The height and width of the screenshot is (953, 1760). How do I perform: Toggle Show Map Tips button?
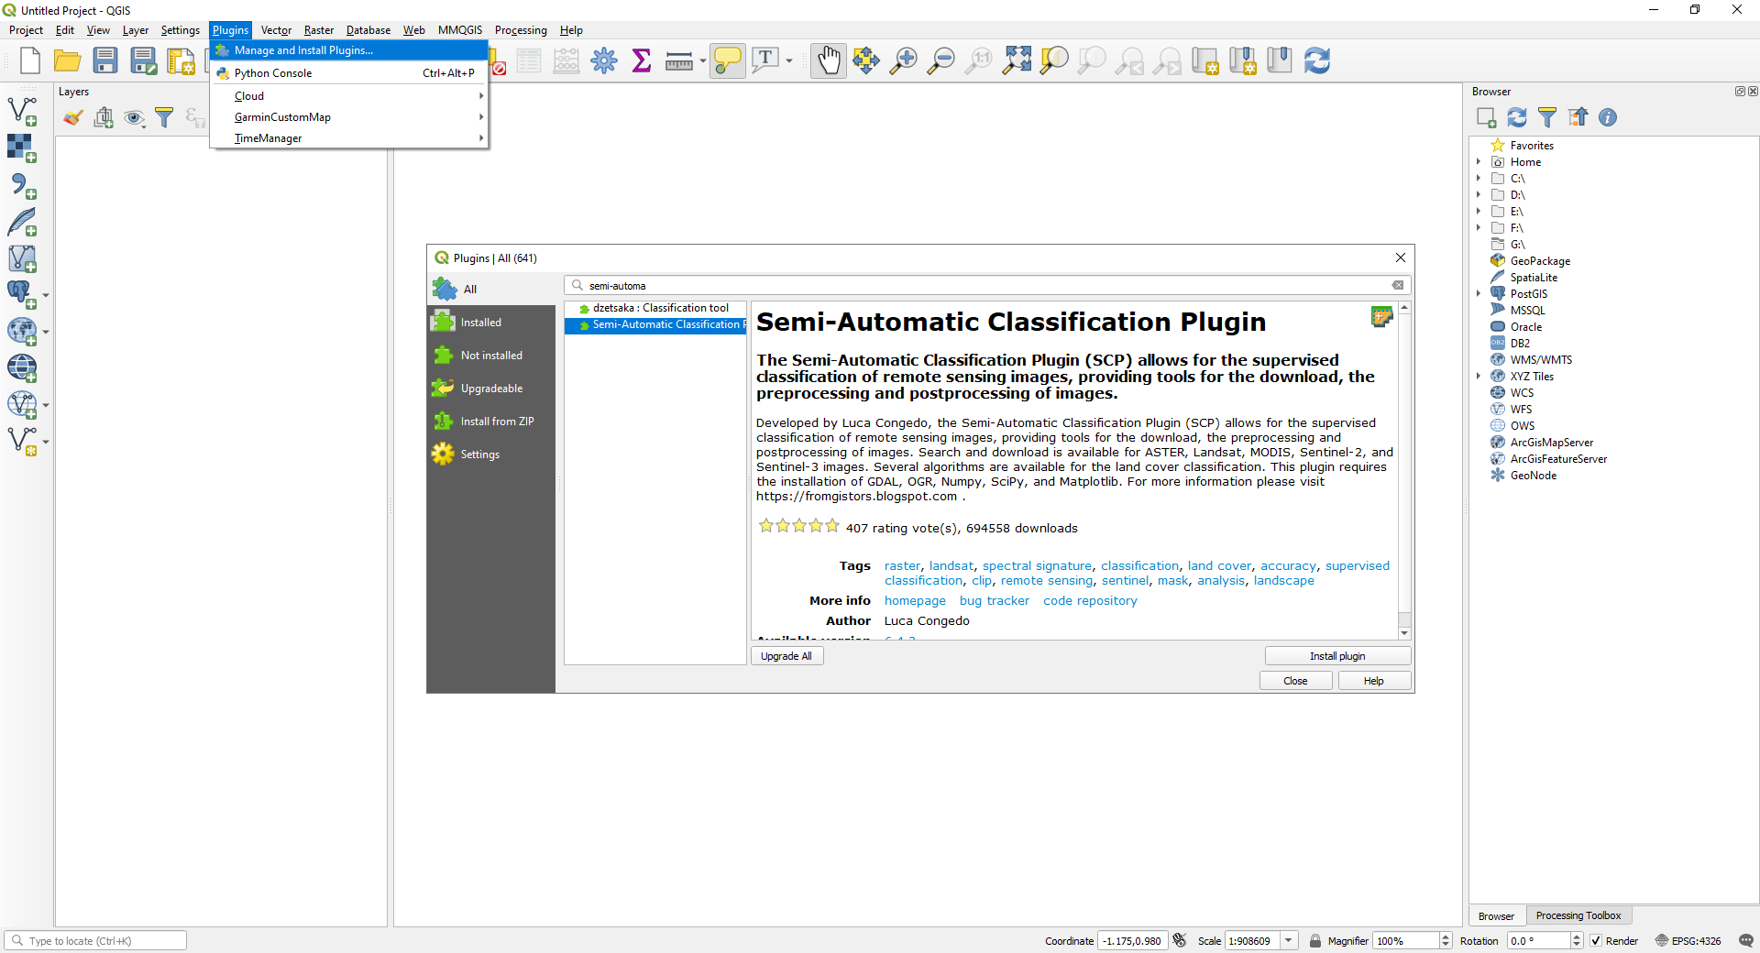pyautogui.click(x=727, y=60)
